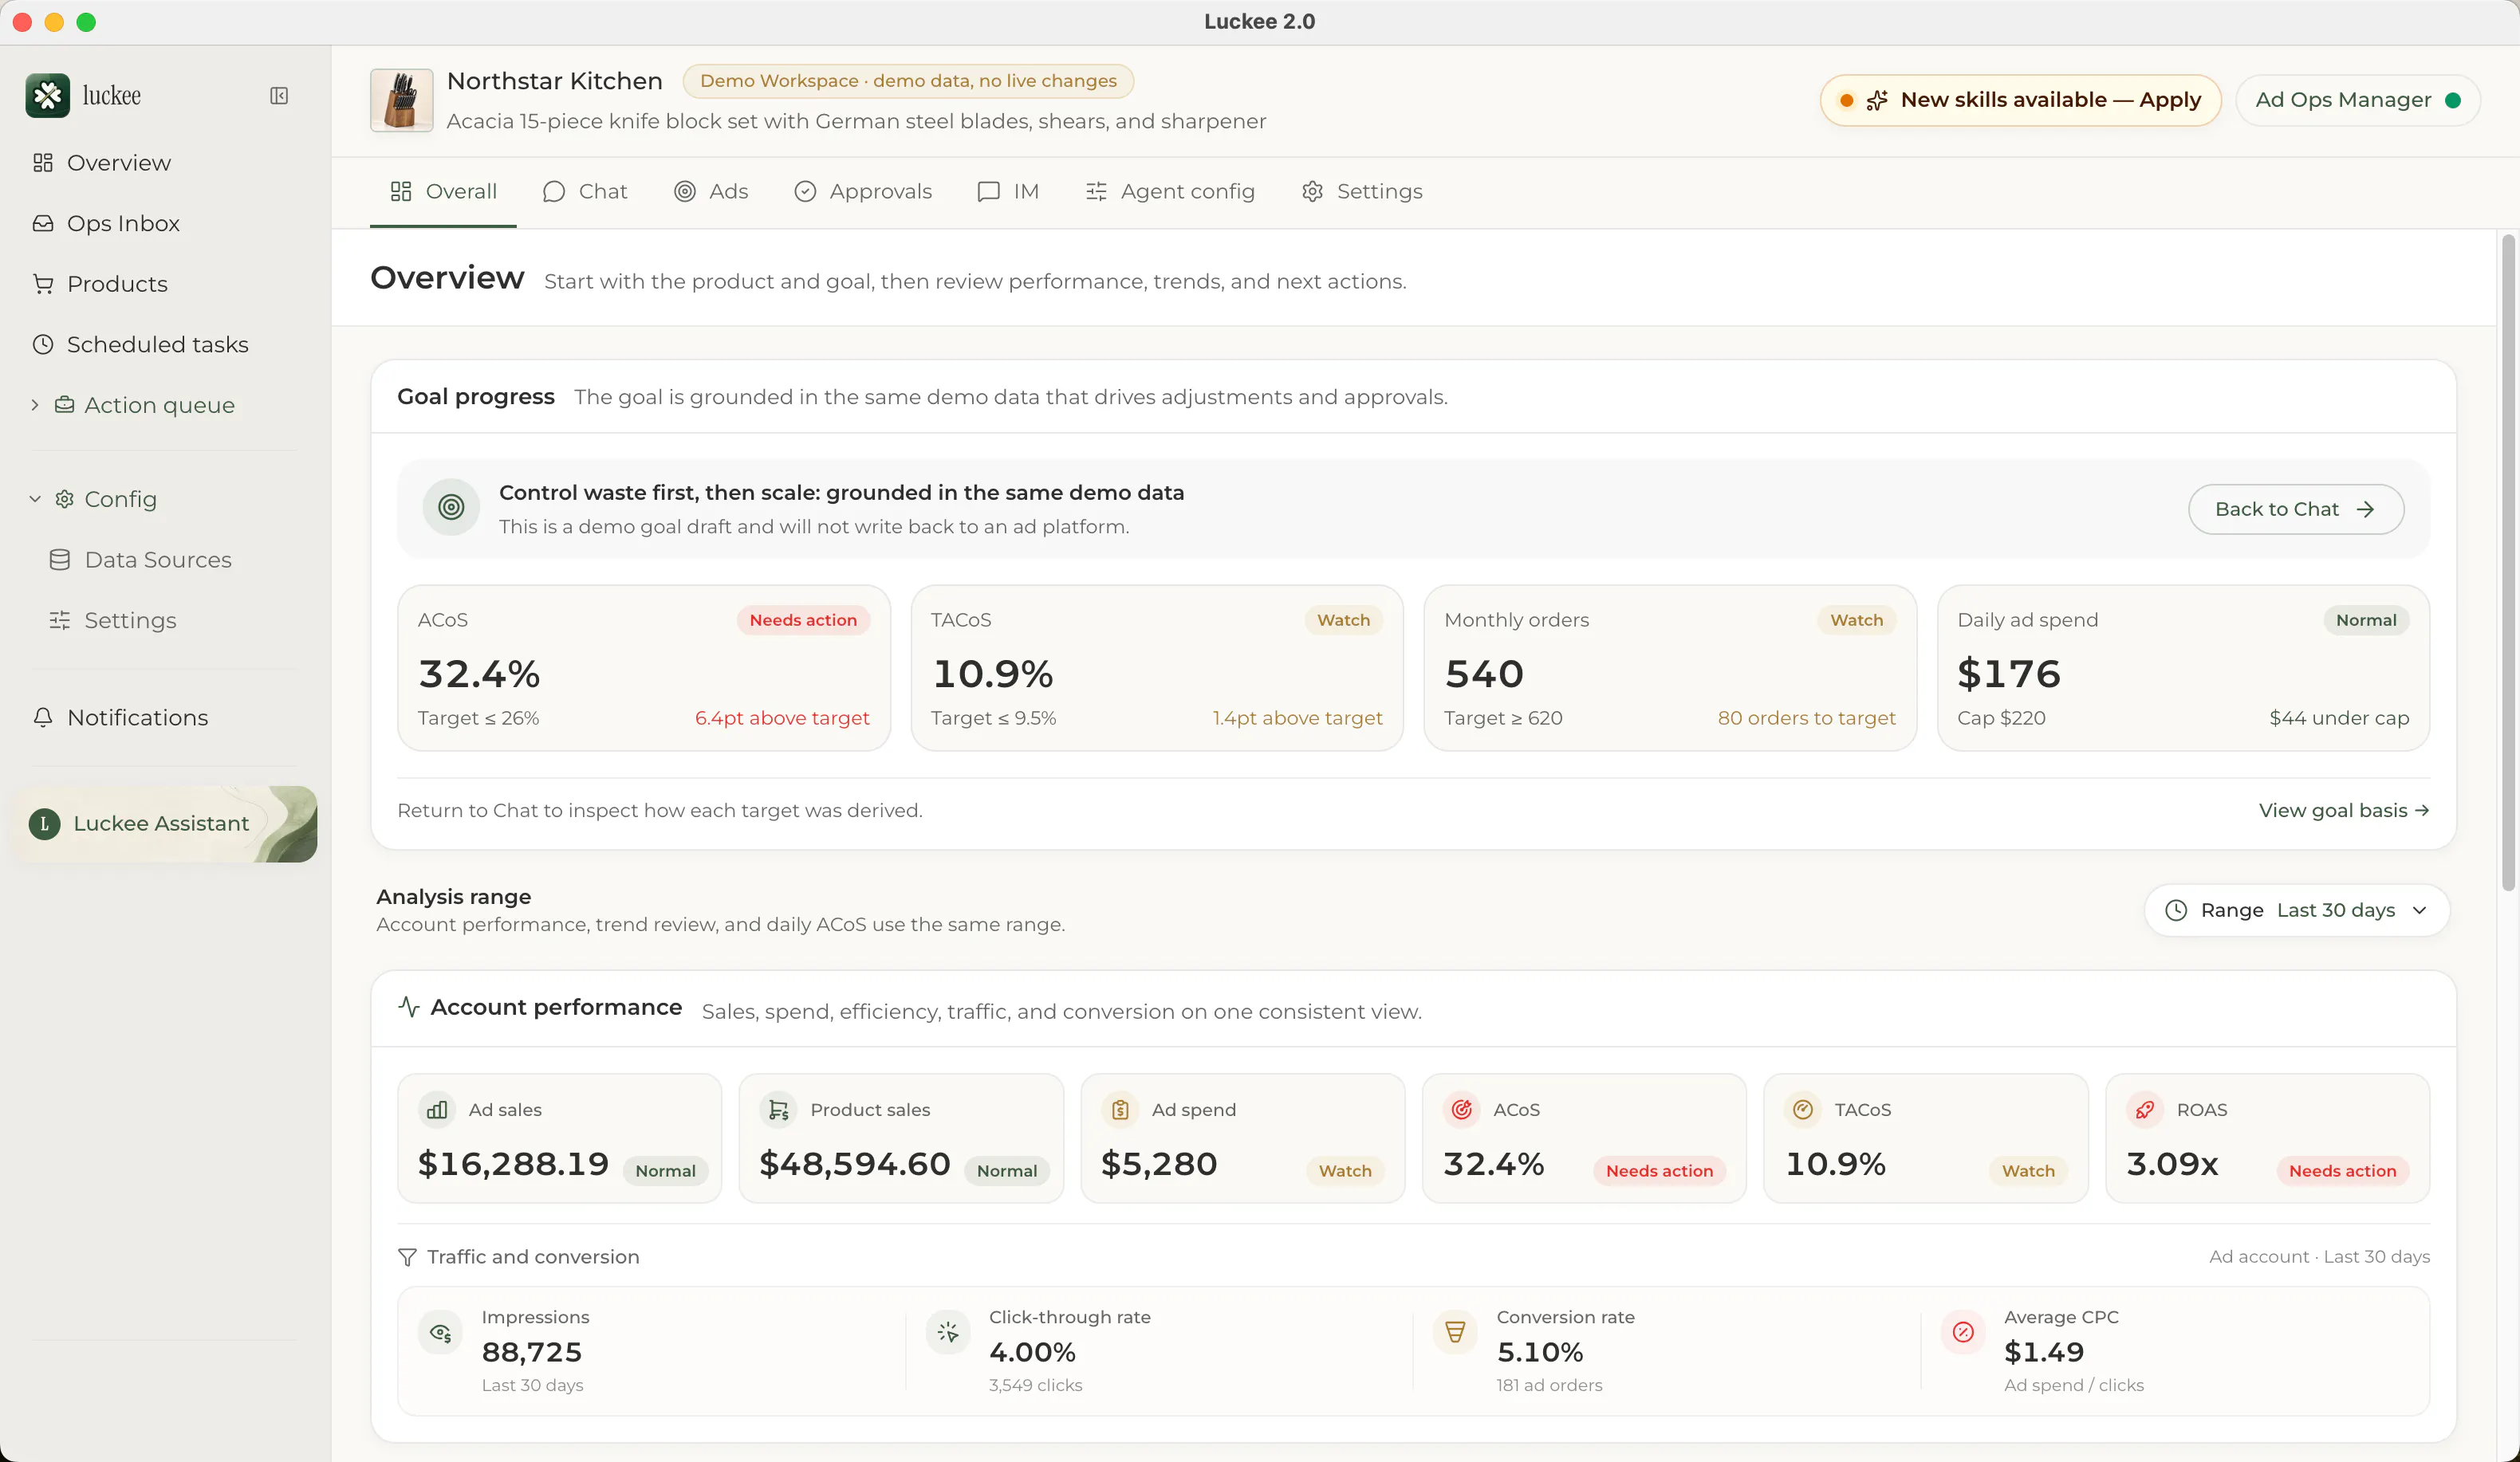The height and width of the screenshot is (1462, 2520).
Task: Click the vertical scrollbar
Action: point(2508,562)
